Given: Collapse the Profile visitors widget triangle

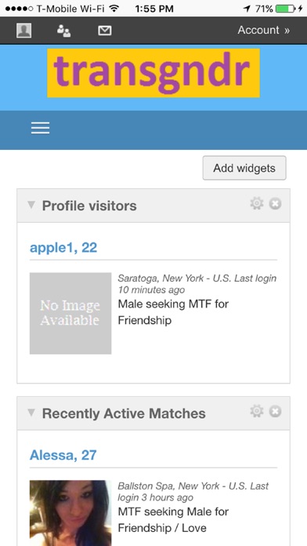Looking at the screenshot, I should 31,205.
